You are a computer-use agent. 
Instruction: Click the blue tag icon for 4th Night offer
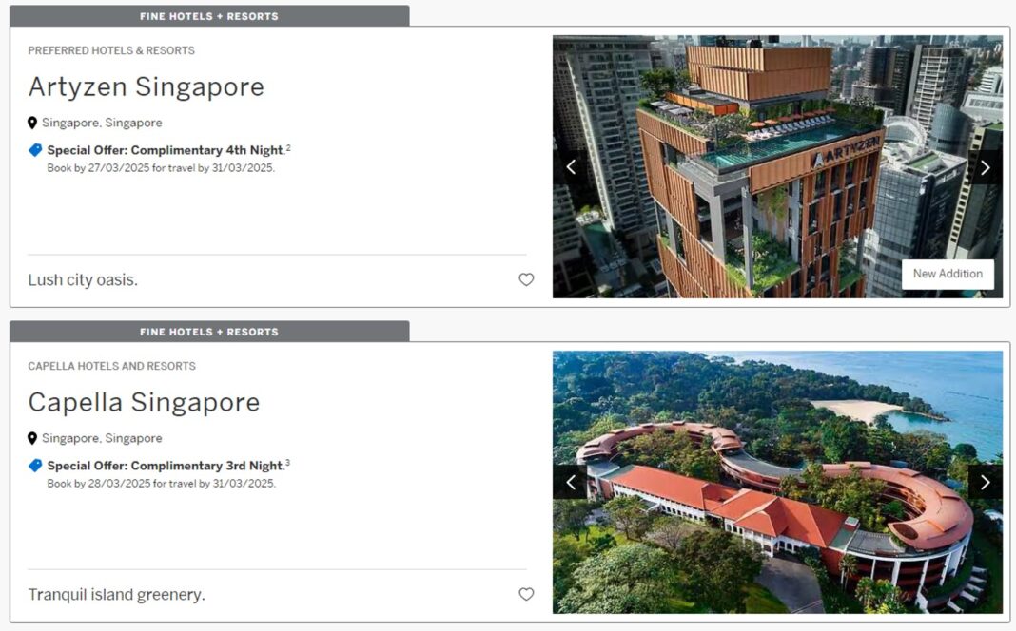pos(35,150)
